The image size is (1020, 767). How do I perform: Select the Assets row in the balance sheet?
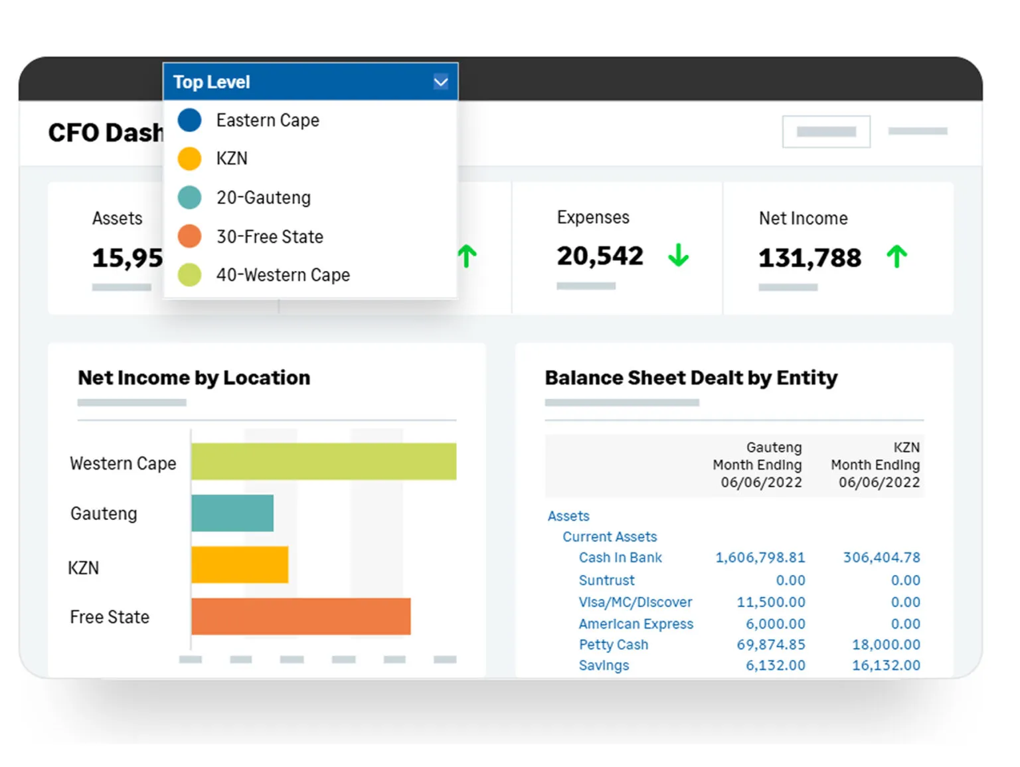(568, 516)
